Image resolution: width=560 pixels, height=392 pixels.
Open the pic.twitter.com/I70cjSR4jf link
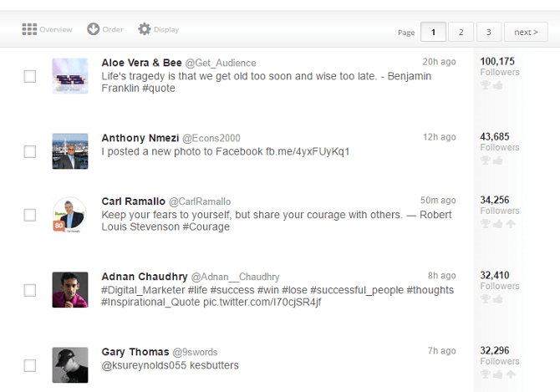(x=262, y=303)
